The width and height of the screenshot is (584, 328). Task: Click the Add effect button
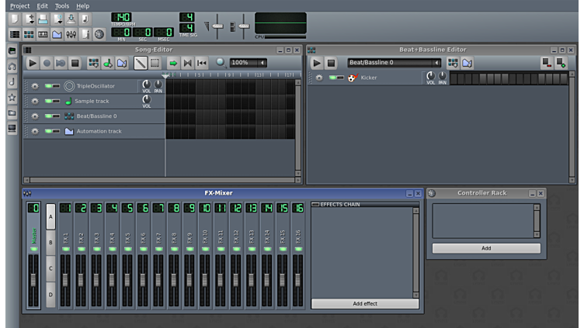click(x=365, y=303)
